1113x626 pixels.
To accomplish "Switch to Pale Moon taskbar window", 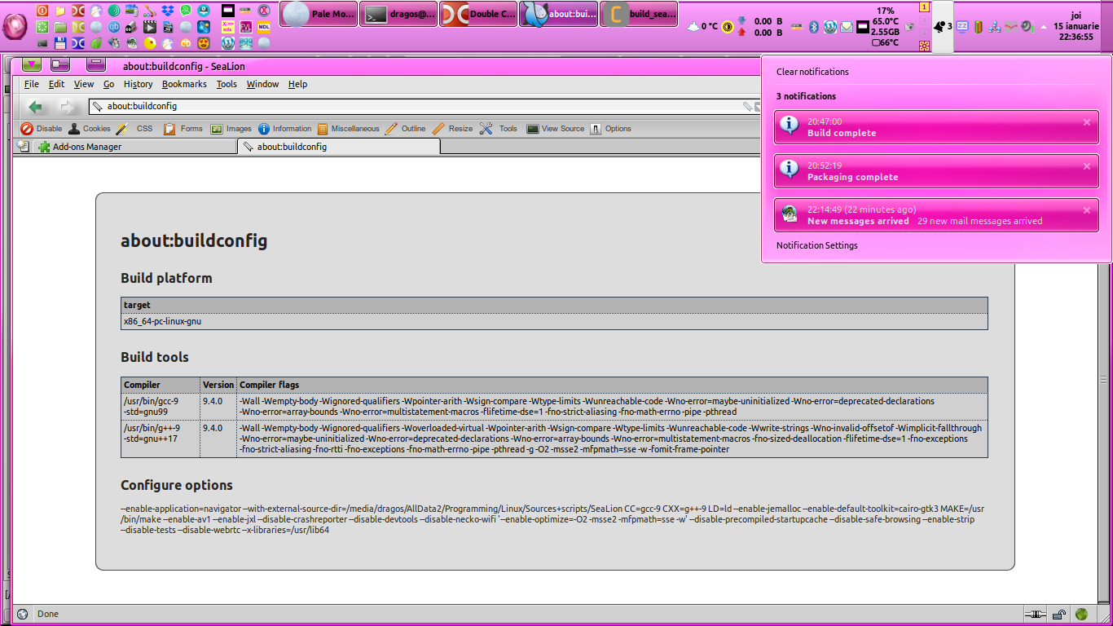I will point(318,14).
